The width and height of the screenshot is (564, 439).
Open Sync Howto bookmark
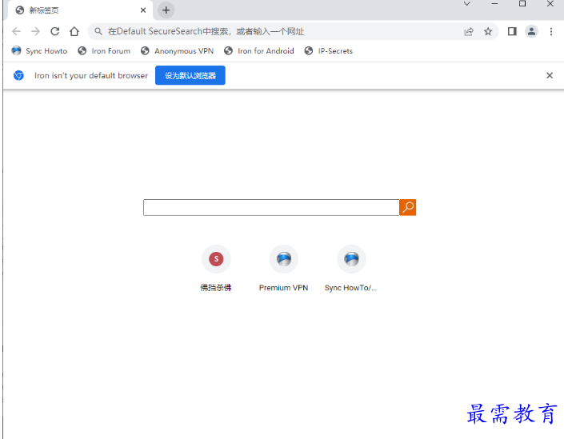pos(39,51)
